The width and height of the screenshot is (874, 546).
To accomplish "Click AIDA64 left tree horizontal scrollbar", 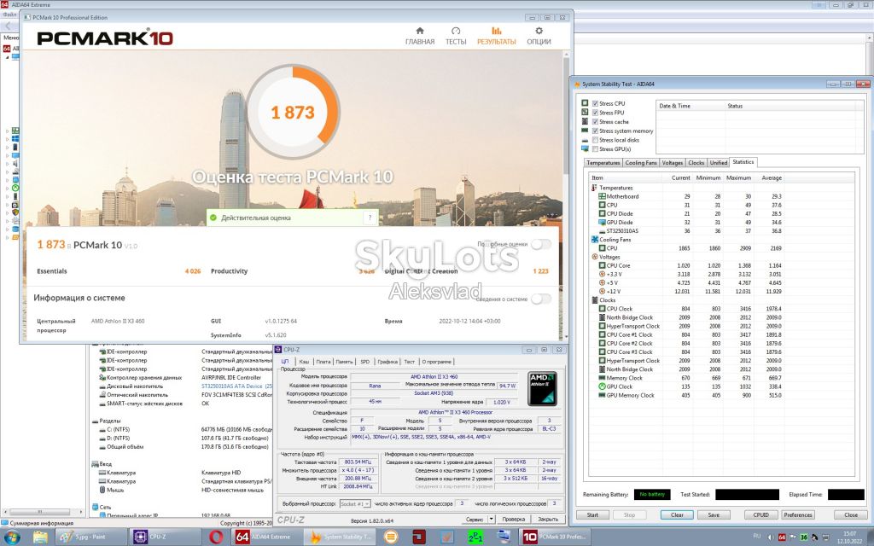I will [43, 512].
